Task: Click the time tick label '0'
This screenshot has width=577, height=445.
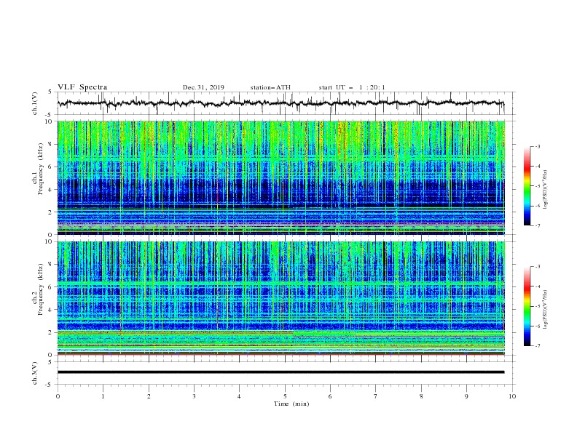Action: coord(58,396)
